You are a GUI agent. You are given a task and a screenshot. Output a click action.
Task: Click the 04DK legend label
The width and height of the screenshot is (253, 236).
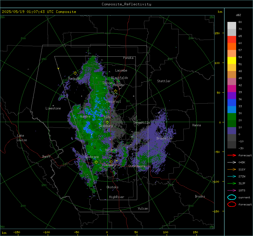(242, 162)
